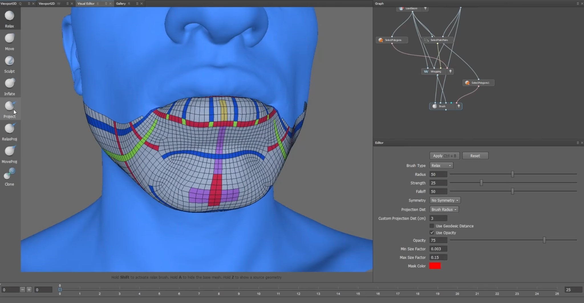Toggle the Wrapping node's lightbulb visibility
The image size is (584, 303).
point(450,71)
